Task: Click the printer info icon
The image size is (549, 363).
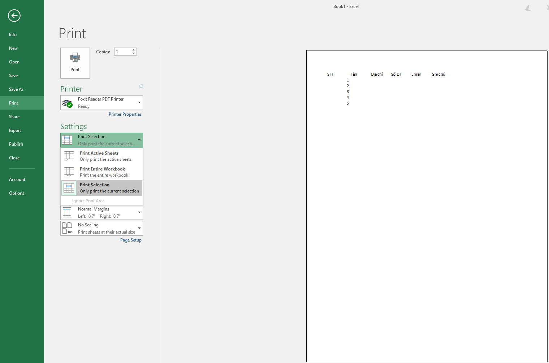Action: click(141, 86)
